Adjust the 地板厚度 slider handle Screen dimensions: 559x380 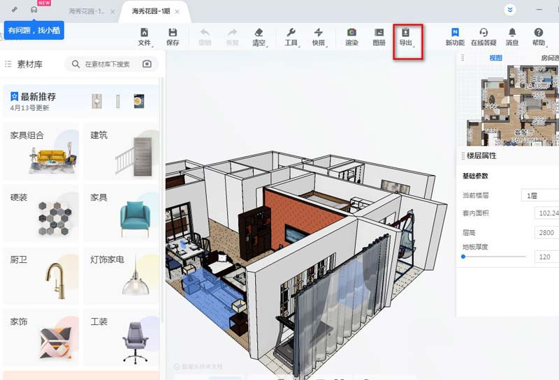click(x=463, y=257)
